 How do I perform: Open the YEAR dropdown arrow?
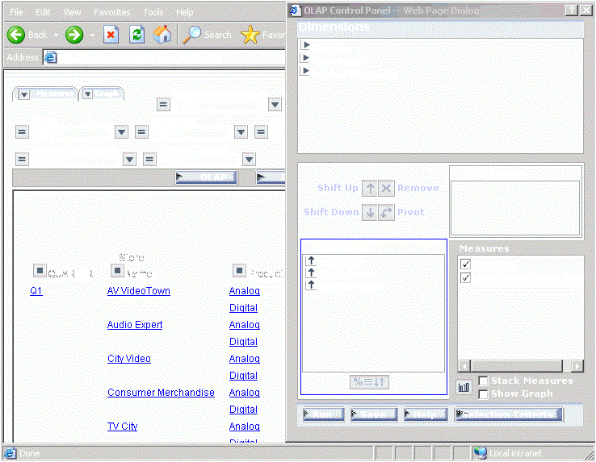[x=121, y=132]
